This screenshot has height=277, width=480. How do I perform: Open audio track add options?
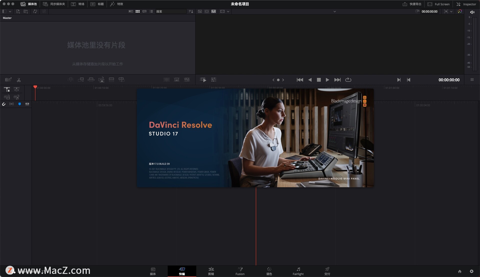point(16,97)
